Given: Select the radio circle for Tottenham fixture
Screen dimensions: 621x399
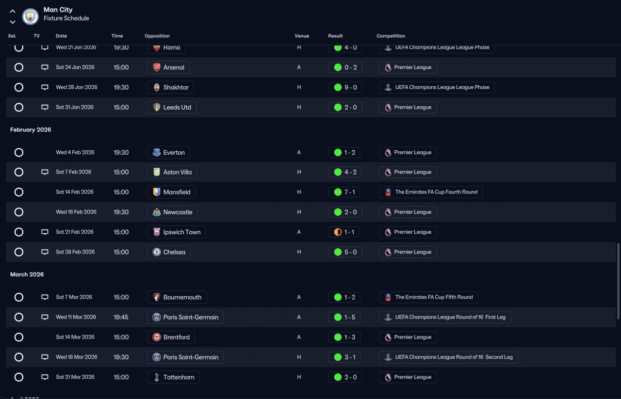Looking at the screenshot, I should [x=19, y=377].
